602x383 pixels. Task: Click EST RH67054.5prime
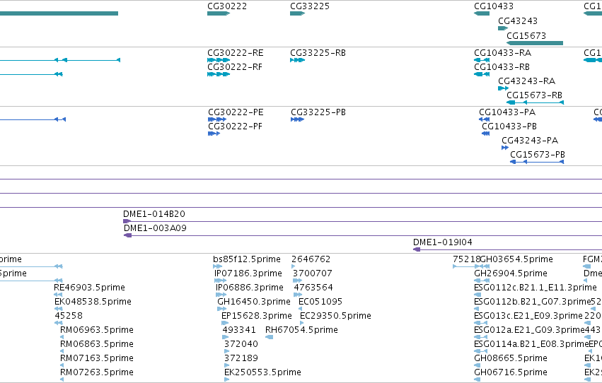[301, 330]
